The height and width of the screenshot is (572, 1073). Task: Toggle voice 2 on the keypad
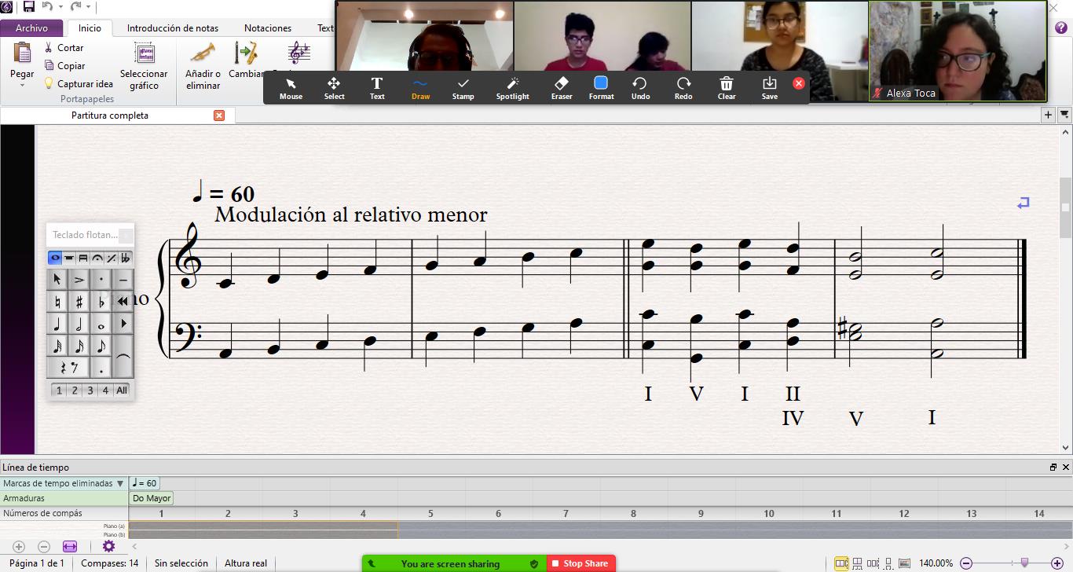(75, 390)
